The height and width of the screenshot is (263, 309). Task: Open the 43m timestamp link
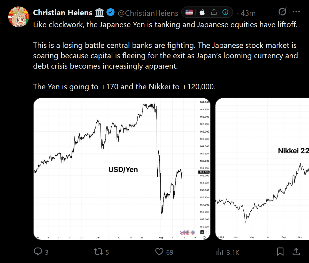tap(248, 13)
